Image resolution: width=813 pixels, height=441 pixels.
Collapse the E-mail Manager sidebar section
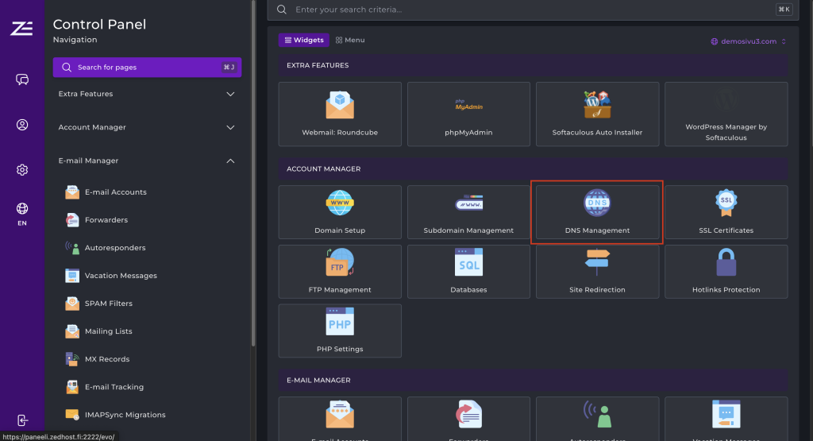coord(147,161)
